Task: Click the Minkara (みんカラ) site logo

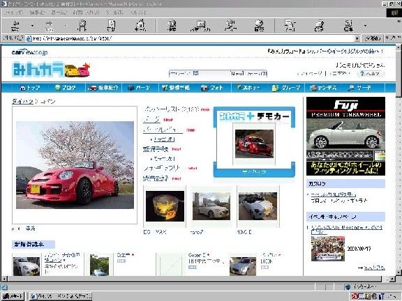Action: tap(51, 69)
